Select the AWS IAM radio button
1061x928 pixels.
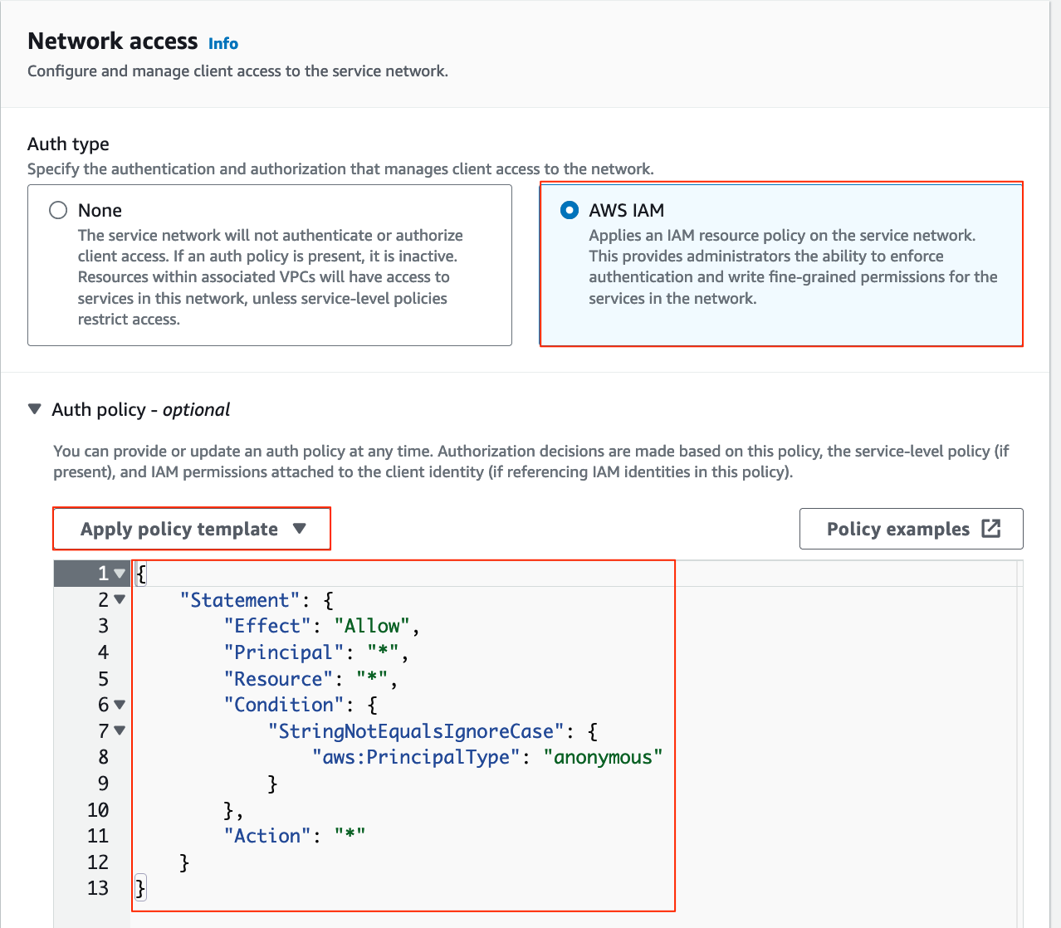pos(570,210)
